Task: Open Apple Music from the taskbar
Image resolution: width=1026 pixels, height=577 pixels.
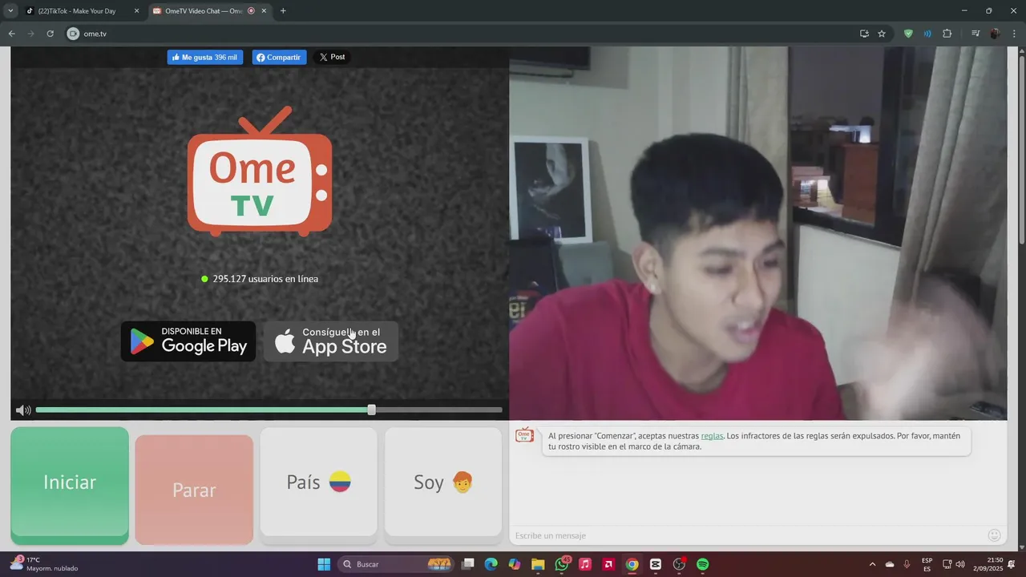Action: [585, 564]
